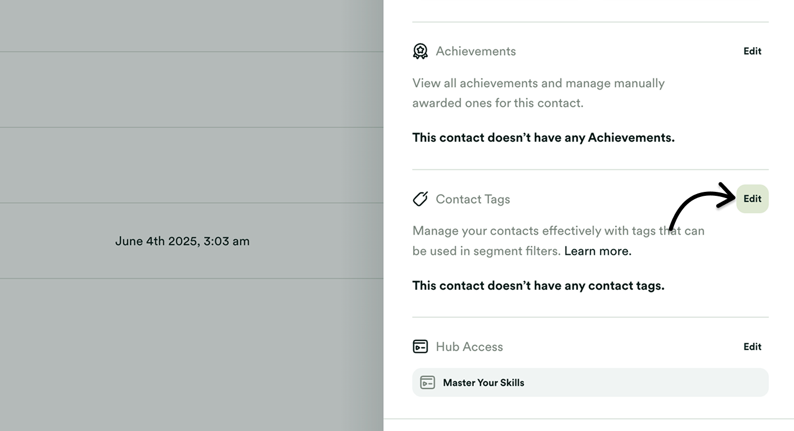Click the Contact Tags section heading
Image resolution: width=794 pixels, height=431 pixels.
(472, 199)
